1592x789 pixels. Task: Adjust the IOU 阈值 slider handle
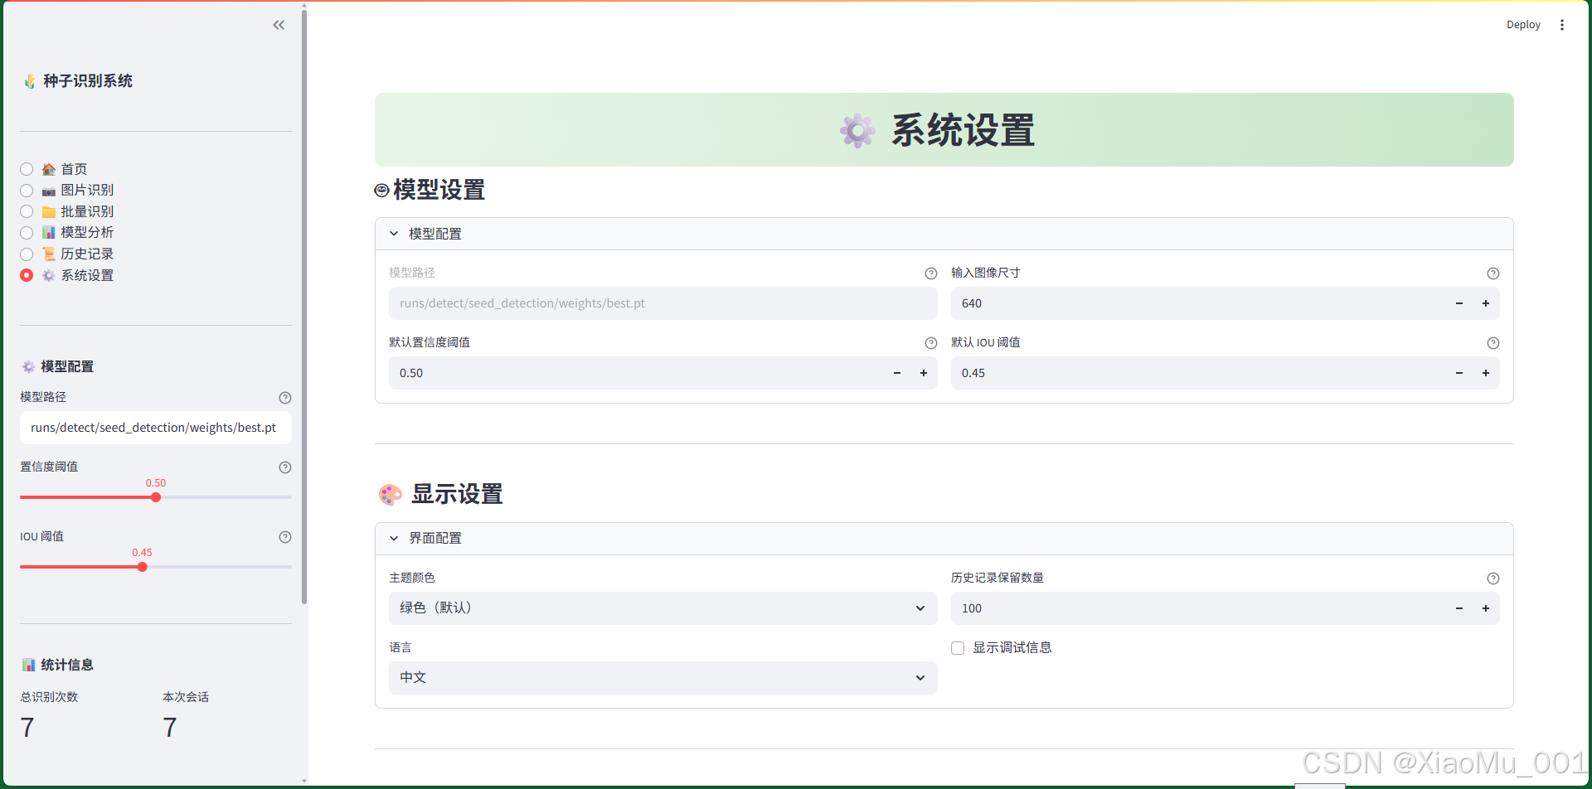(x=143, y=567)
